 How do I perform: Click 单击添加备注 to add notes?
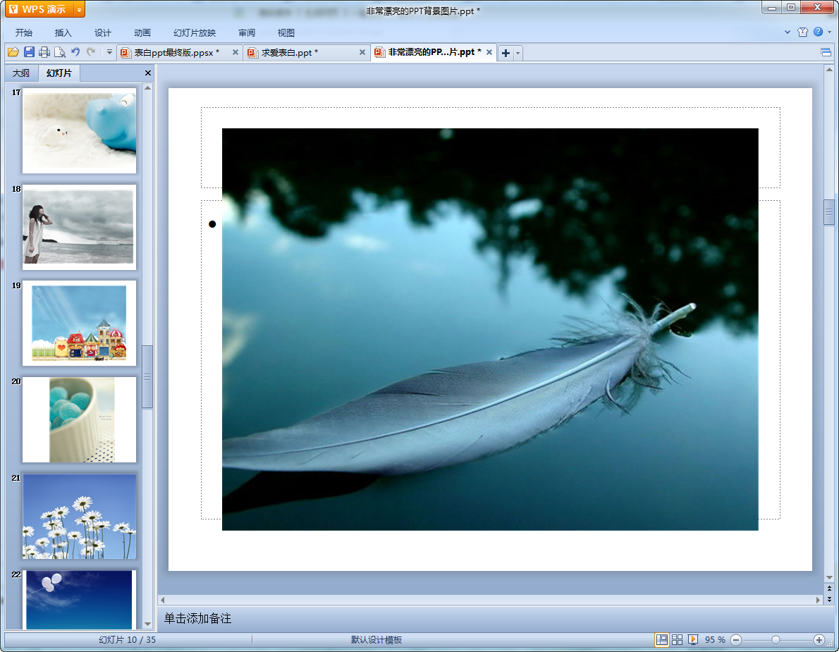[198, 619]
